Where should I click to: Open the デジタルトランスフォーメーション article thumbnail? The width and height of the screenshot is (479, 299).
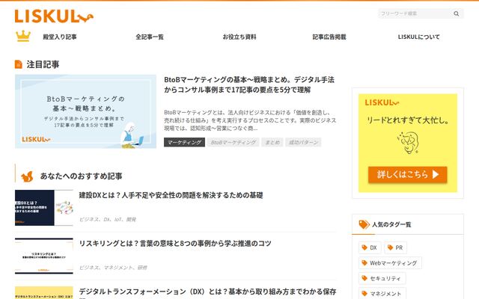coord(44,292)
